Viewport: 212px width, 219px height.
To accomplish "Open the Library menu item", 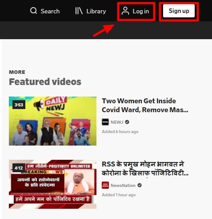I will coord(91,11).
